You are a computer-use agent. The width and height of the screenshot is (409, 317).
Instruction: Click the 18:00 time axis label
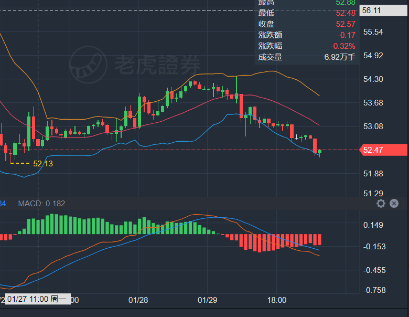point(277,300)
